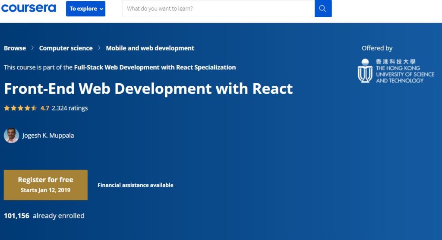Open Mobile and web development breadcrumb
The image size is (442, 240).
tap(150, 48)
